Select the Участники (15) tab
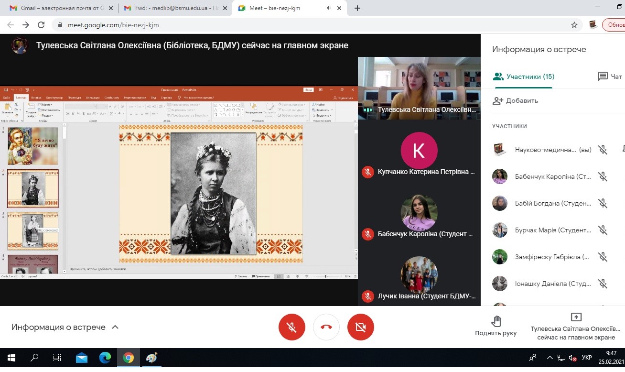625x372 pixels. point(524,77)
